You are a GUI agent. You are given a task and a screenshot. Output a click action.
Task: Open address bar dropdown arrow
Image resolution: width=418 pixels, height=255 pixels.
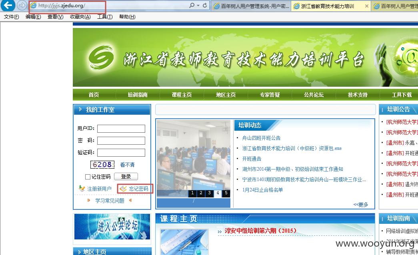198,5
